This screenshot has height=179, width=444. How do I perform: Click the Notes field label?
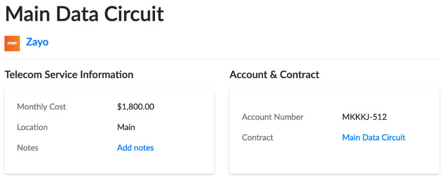point(28,148)
